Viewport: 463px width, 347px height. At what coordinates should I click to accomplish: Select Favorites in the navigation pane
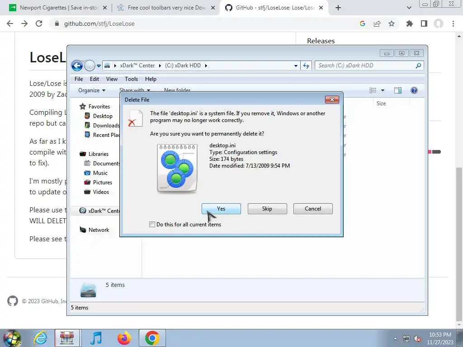pyautogui.click(x=95, y=107)
